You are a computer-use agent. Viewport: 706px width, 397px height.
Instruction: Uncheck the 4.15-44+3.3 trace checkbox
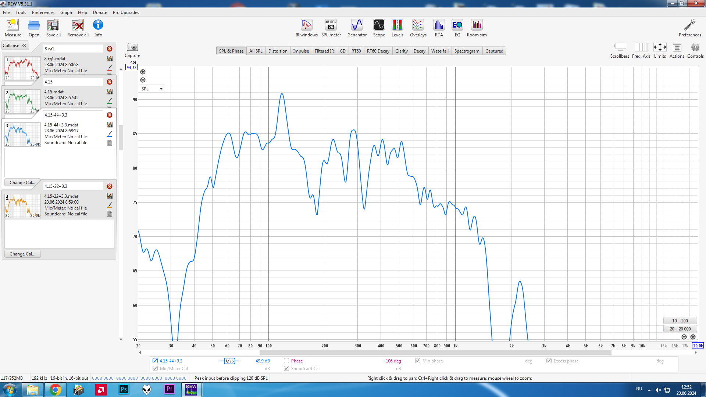click(x=155, y=361)
